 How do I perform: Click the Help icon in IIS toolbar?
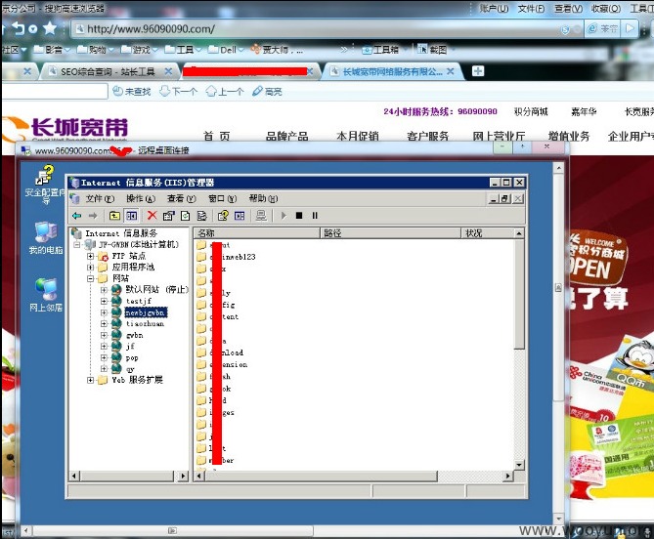tap(223, 216)
